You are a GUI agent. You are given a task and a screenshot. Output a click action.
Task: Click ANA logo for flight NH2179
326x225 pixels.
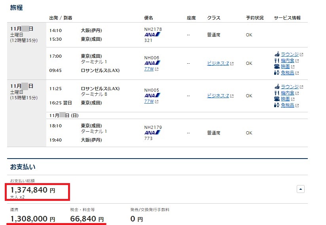click(152, 132)
